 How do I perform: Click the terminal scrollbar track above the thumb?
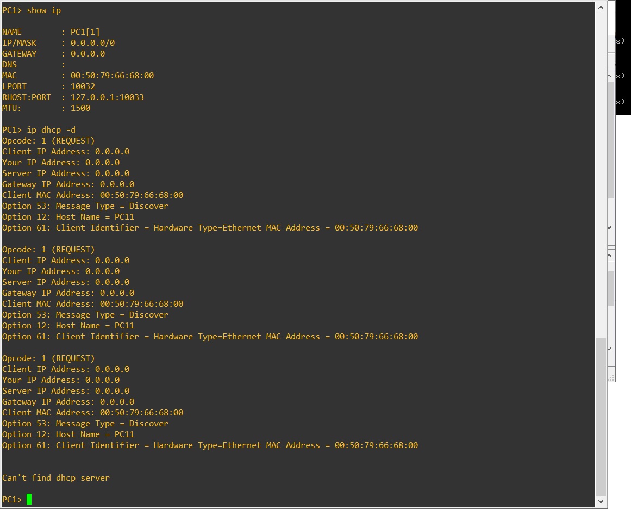coord(601,163)
